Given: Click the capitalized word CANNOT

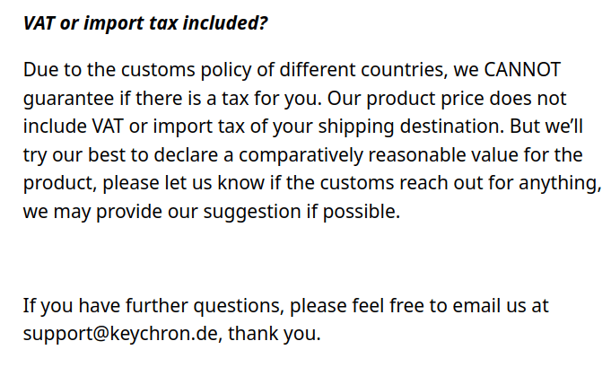Looking at the screenshot, I should 522,70.
